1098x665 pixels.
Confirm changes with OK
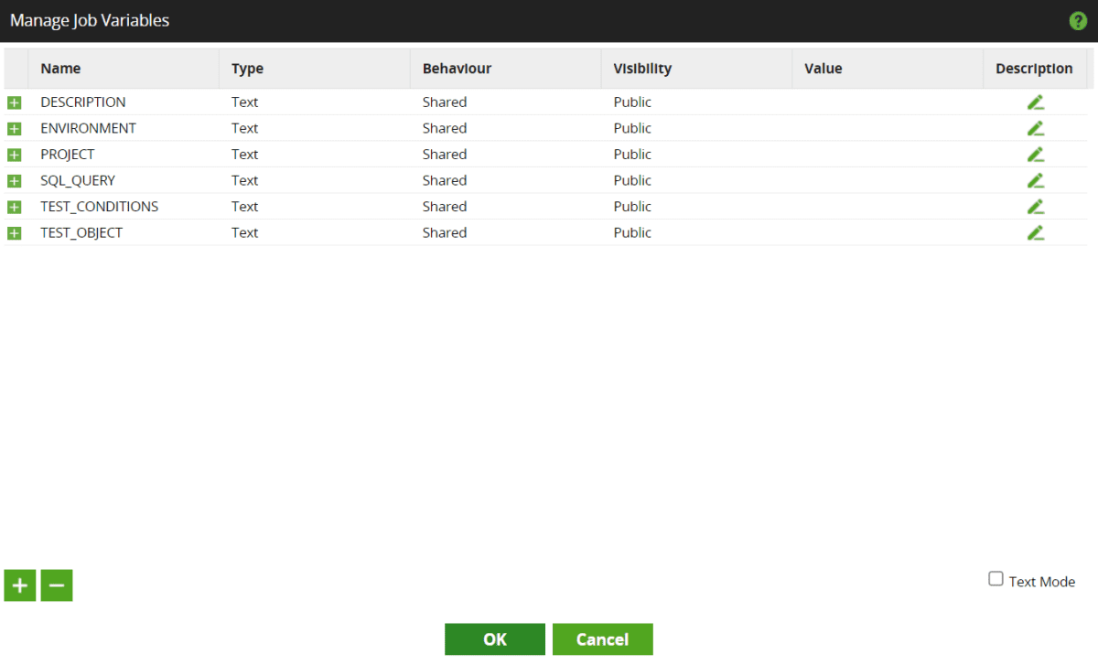point(494,638)
